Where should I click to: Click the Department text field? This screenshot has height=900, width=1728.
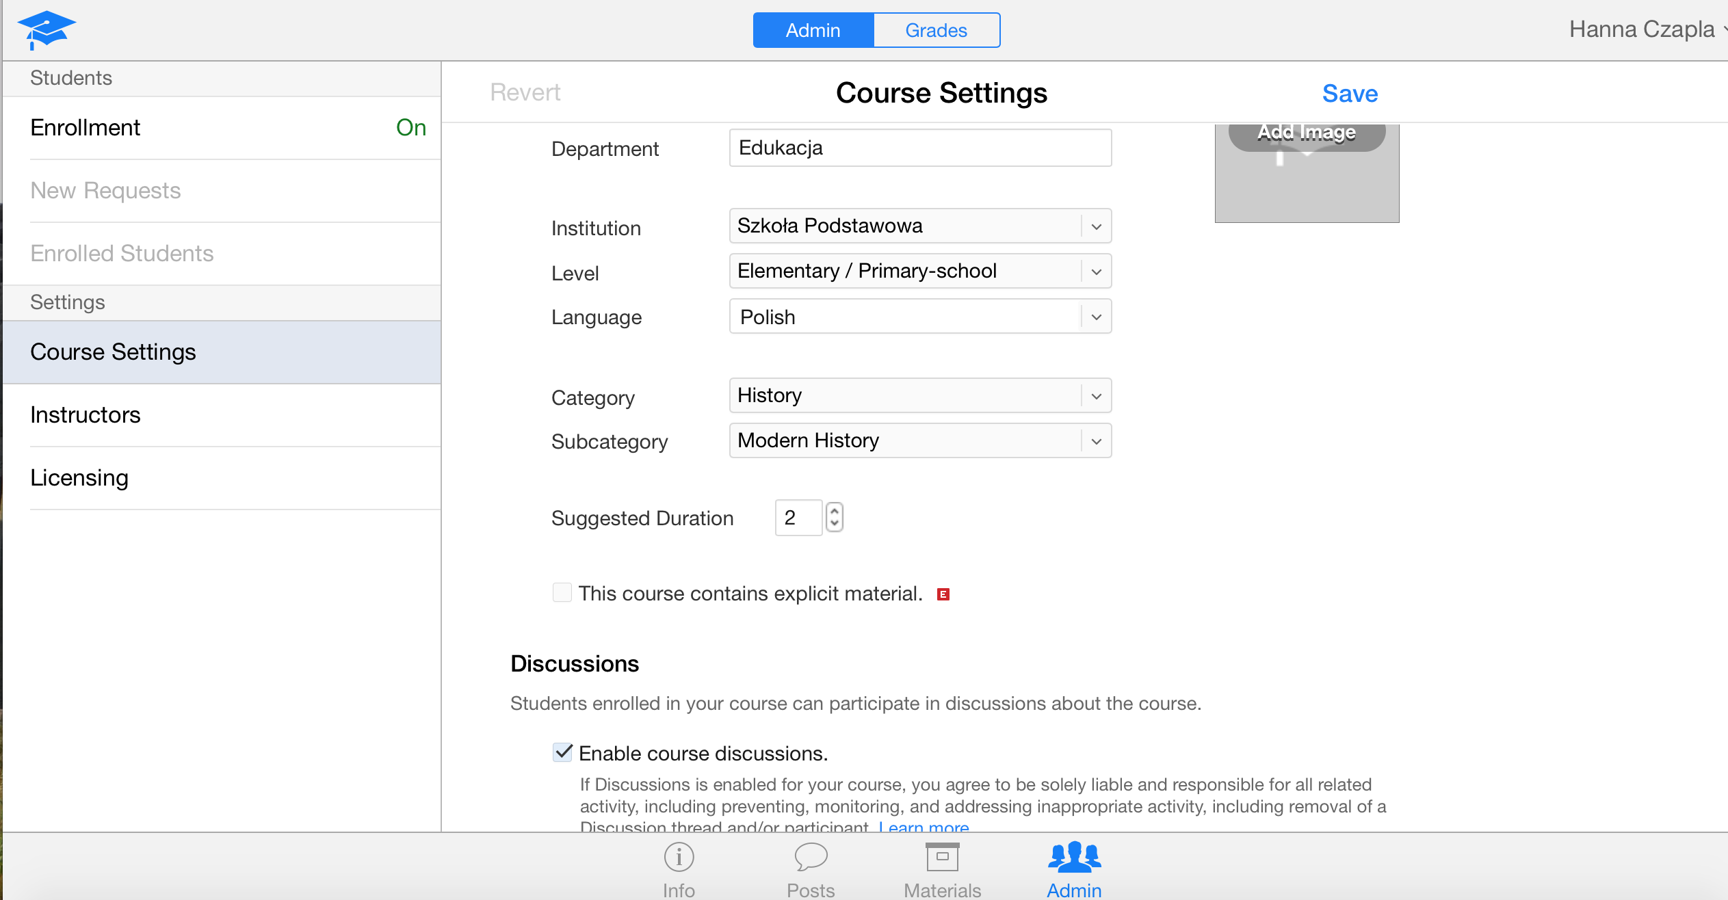(919, 148)
